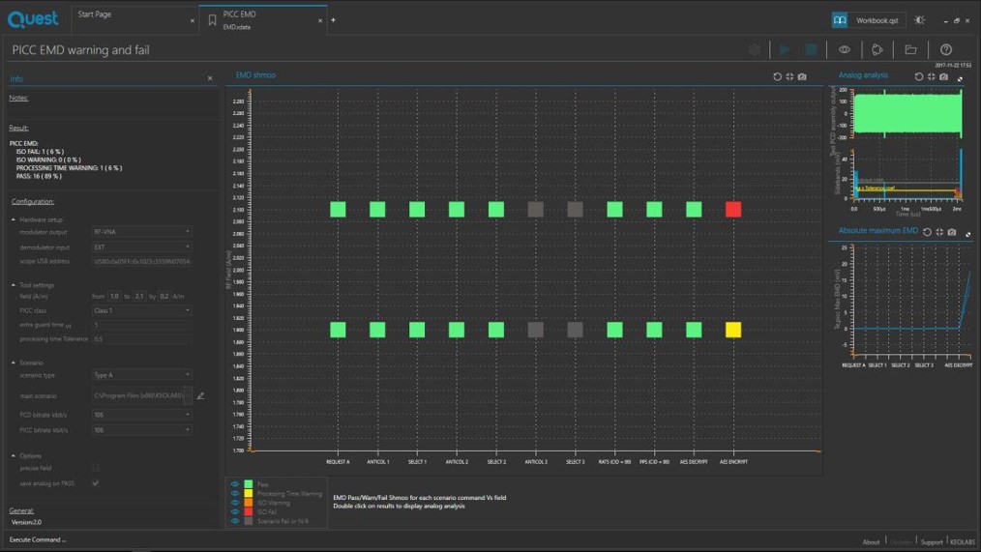Open the PICC class dropdown

click(141, 310)
